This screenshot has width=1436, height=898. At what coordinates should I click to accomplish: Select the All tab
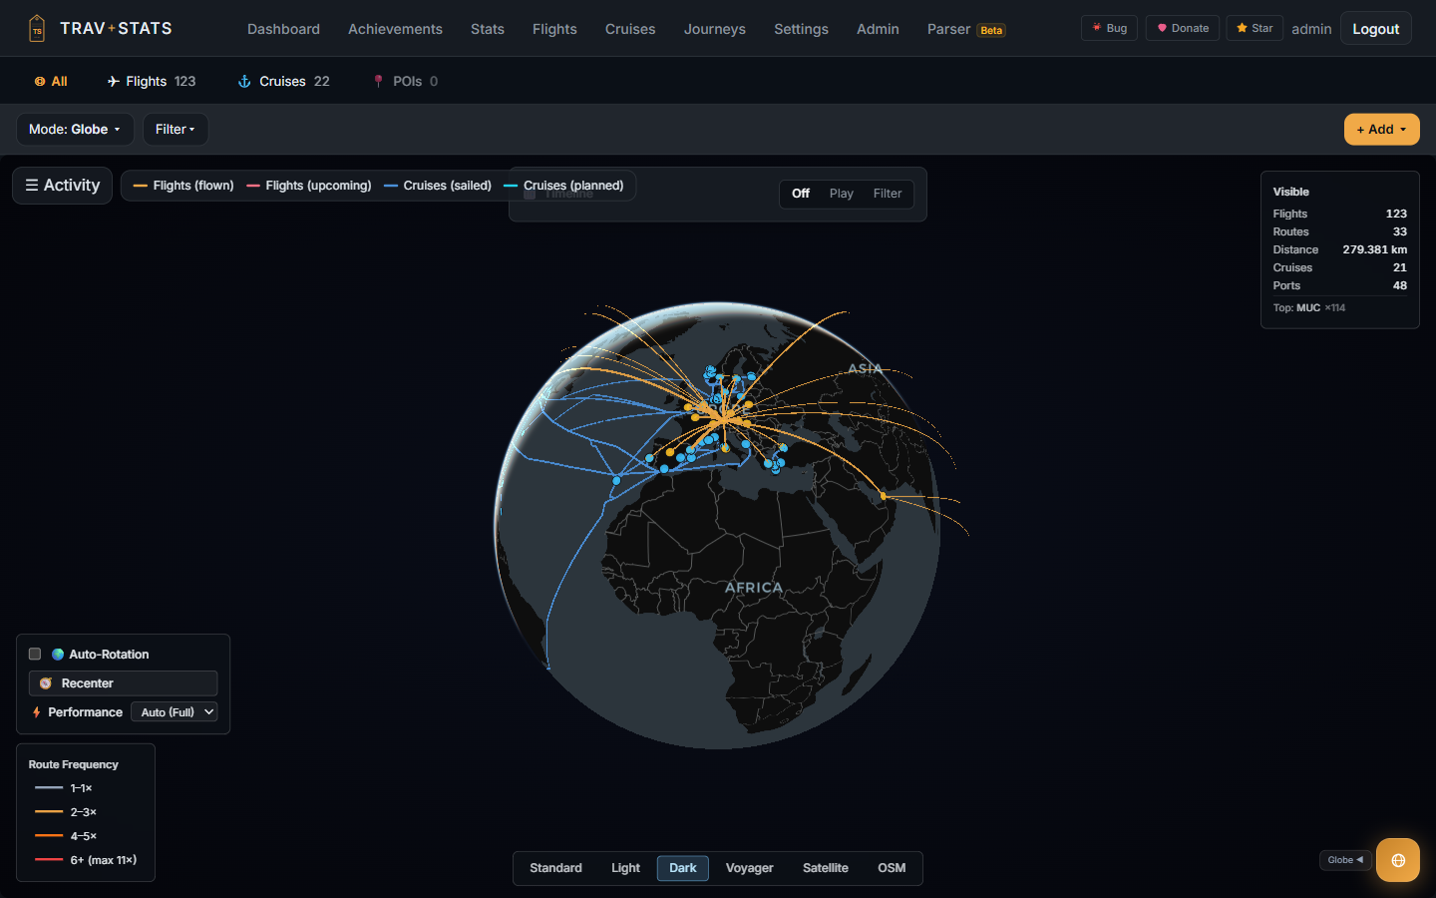click(51, 82)
